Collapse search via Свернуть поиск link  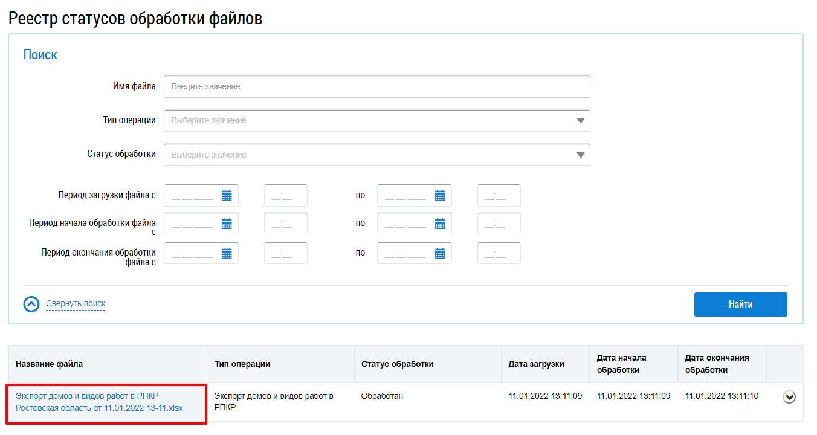coord(76,304)
